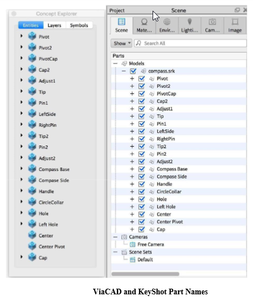
Task: Uncheck the compass.srk model checkbox
Action: click(x=133, y=71)
